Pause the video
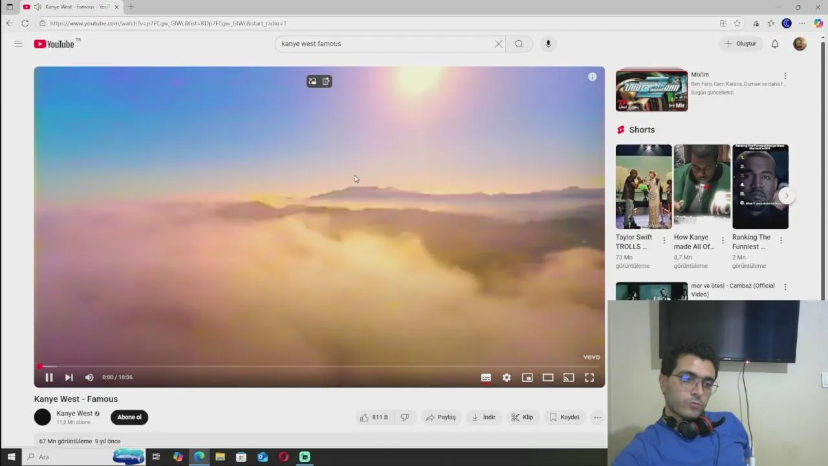 coord(49,377)
